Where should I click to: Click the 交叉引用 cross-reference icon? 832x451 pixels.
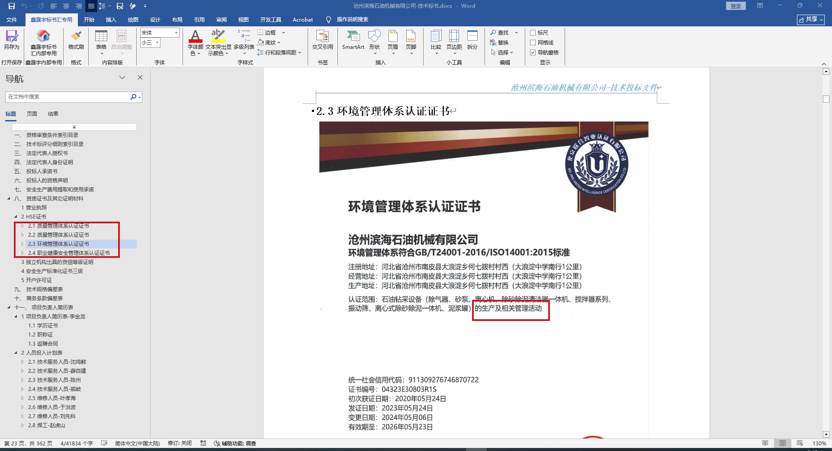pos(323,40)
